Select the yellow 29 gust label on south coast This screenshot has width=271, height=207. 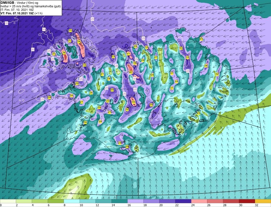pyautogui.click(x=120, y=143)
